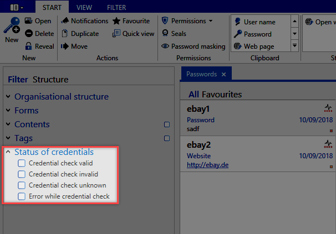The image size is (336, 234).
Task: Open Notifications from the bell icon
Action: [65, 21]
